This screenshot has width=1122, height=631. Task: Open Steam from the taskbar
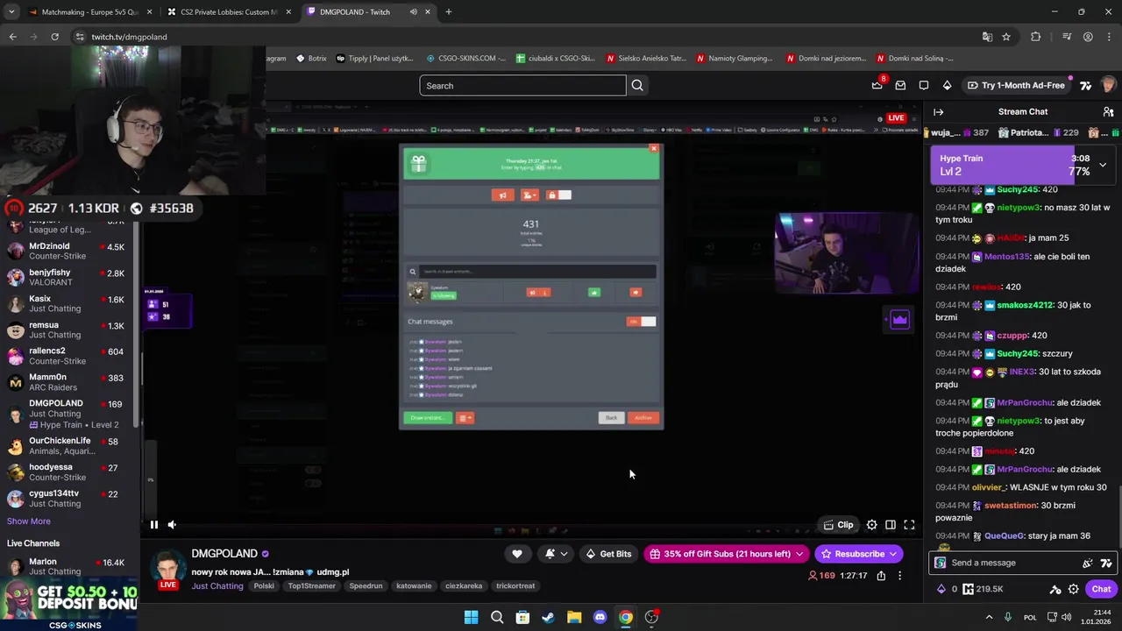point(548,617)
